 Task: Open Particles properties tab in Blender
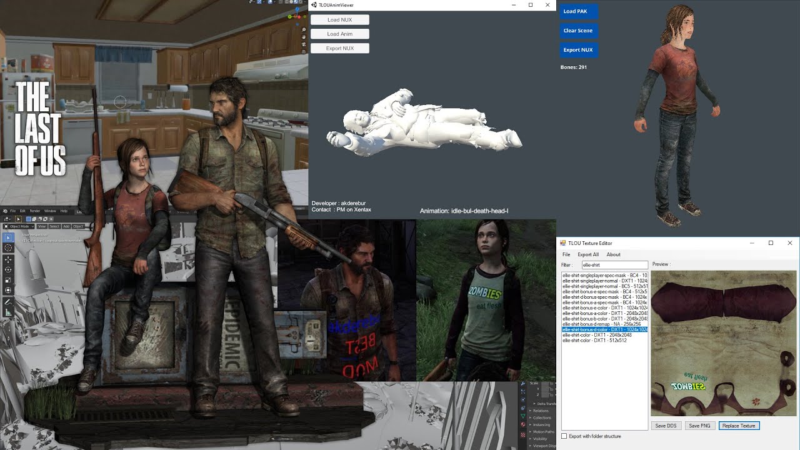(x=523, y=392)
